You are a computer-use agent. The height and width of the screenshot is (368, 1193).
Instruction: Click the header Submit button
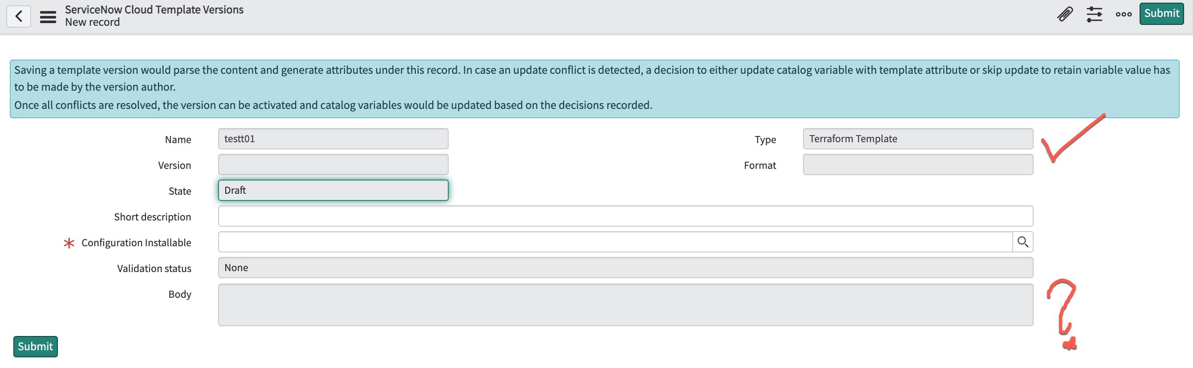point(1161,13)
